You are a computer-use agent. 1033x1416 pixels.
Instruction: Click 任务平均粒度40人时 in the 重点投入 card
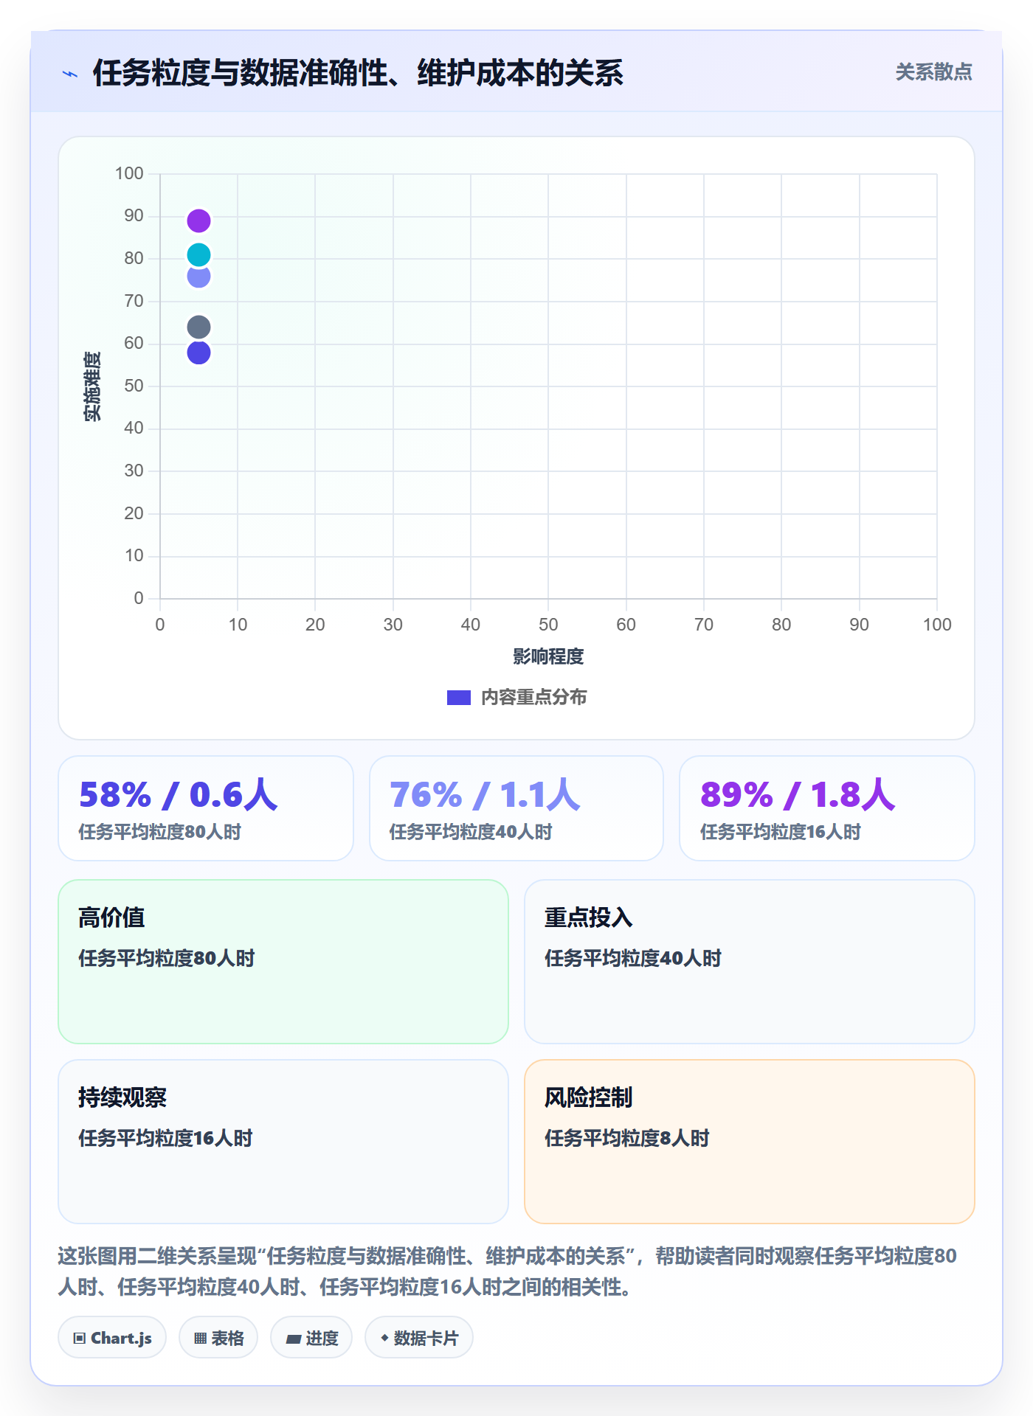633,959
